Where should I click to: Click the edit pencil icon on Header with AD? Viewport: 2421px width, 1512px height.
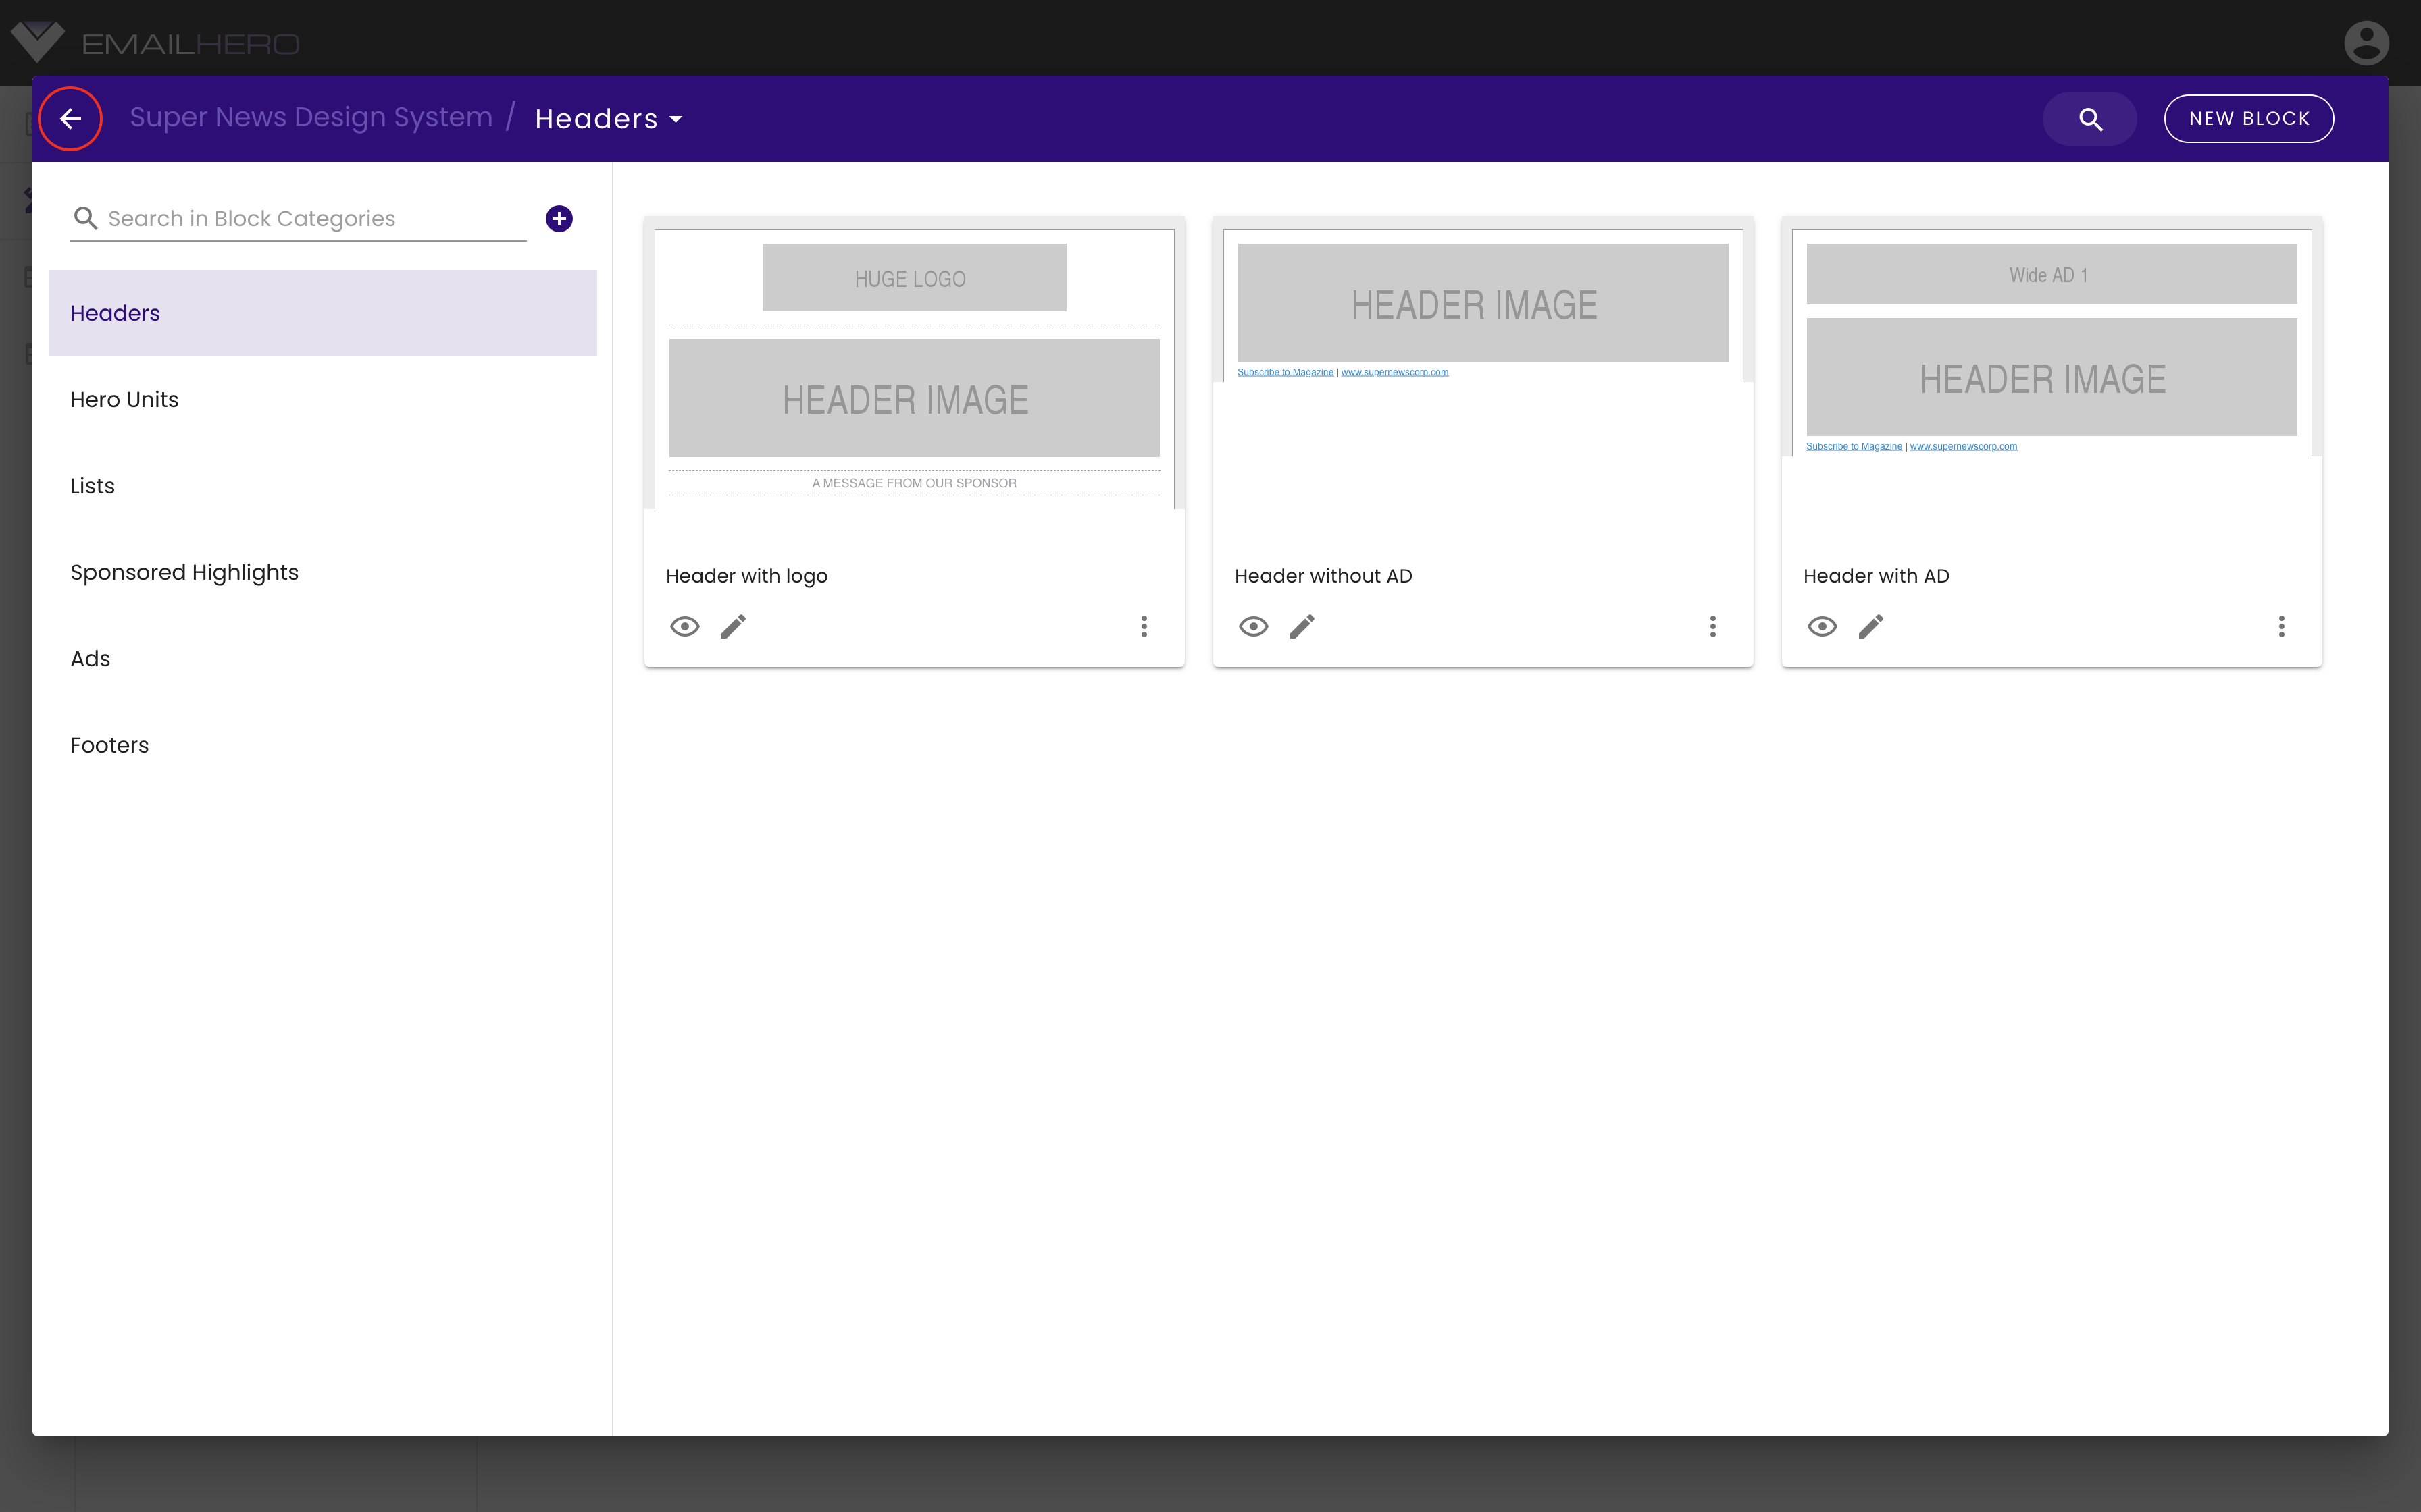point(1872,625)
